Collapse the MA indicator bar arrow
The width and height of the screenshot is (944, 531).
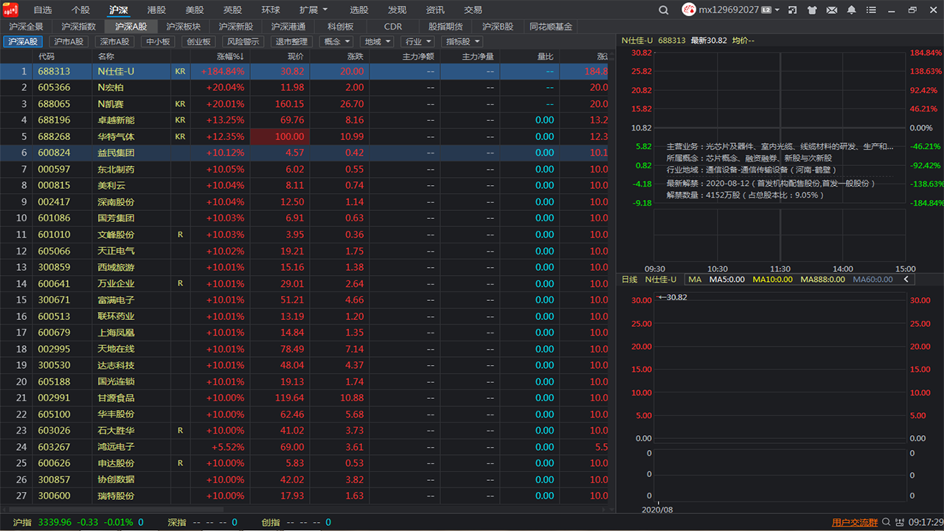point(906,280)
